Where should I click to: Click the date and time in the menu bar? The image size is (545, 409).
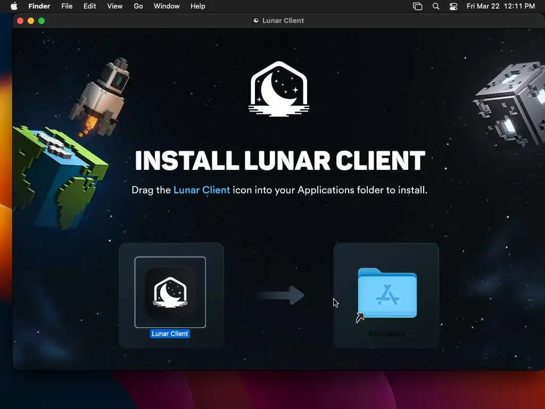point(500,6)
